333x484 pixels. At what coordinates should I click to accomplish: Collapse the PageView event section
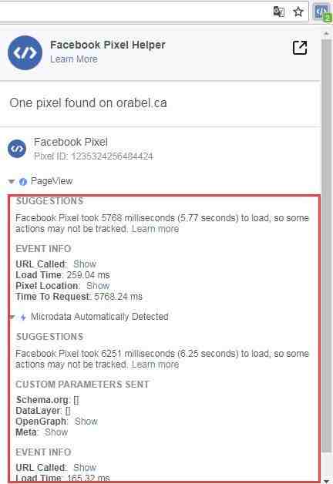12,182
